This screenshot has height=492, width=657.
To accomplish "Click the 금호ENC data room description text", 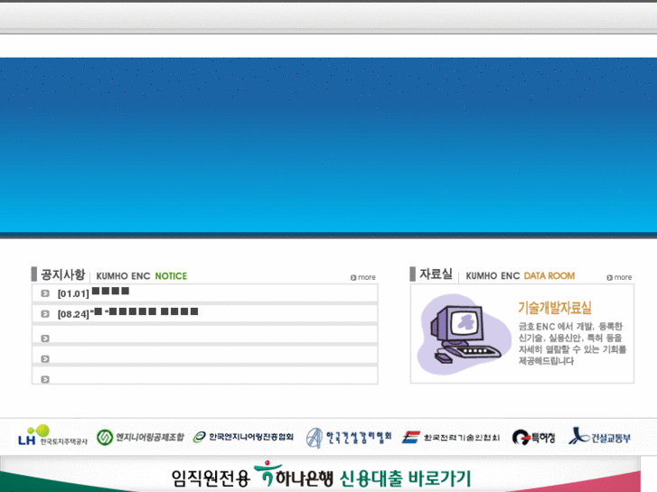I will click(572, 343).
